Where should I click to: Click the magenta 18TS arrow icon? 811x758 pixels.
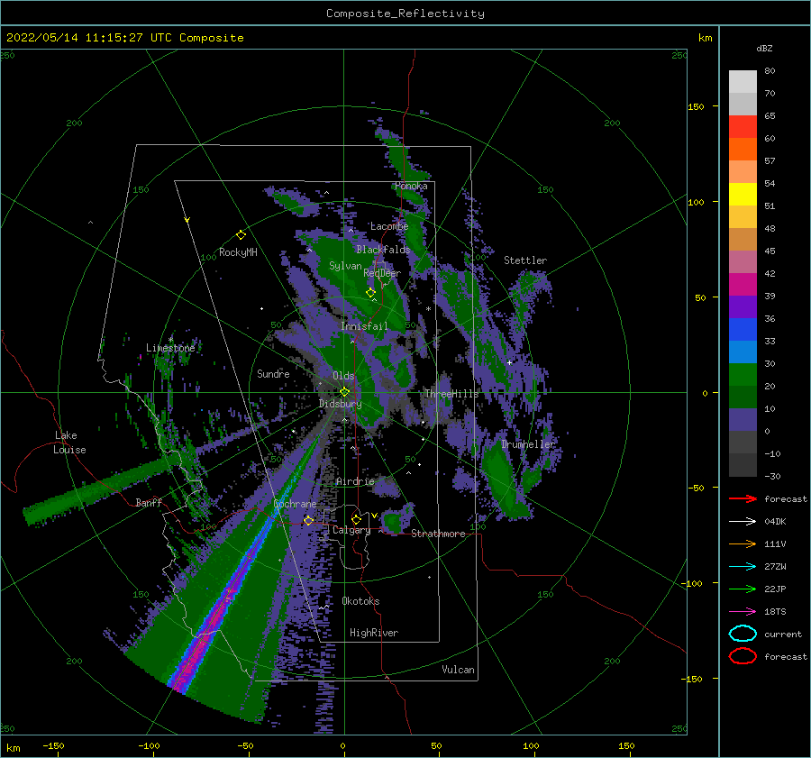743,612
